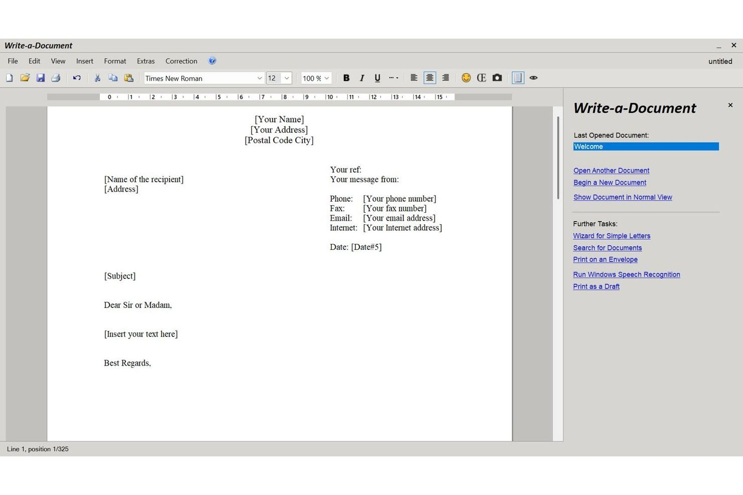Toggle the page layout view button

(518, 78)
